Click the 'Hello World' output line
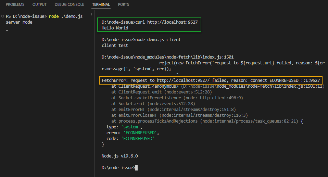The height and width of the screenshot is (177, 328). 115,28
